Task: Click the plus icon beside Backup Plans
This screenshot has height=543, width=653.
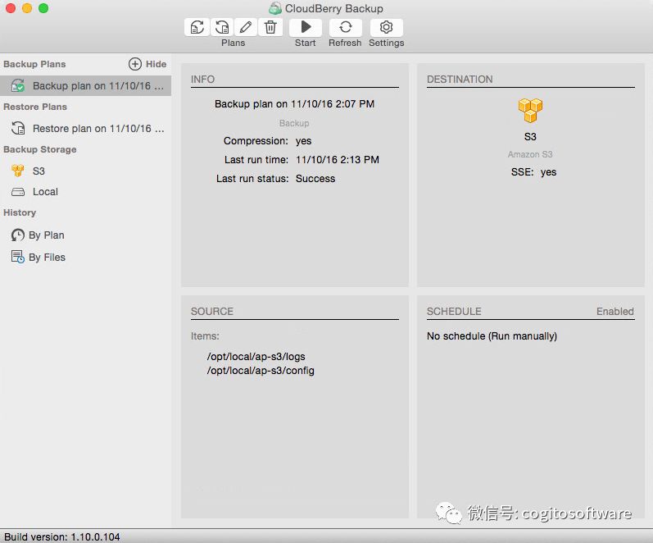Action: click(135, 64)
